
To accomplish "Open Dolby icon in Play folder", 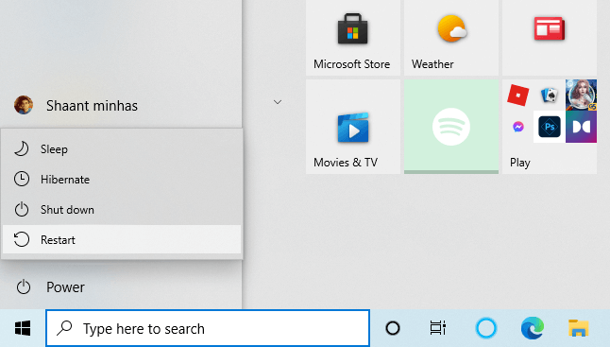I will point(581,127).
